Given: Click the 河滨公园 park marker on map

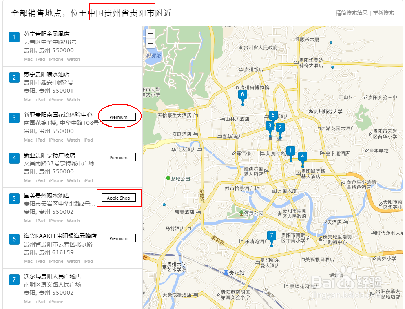Looking at the screenshot, I should tap(241, 213).
